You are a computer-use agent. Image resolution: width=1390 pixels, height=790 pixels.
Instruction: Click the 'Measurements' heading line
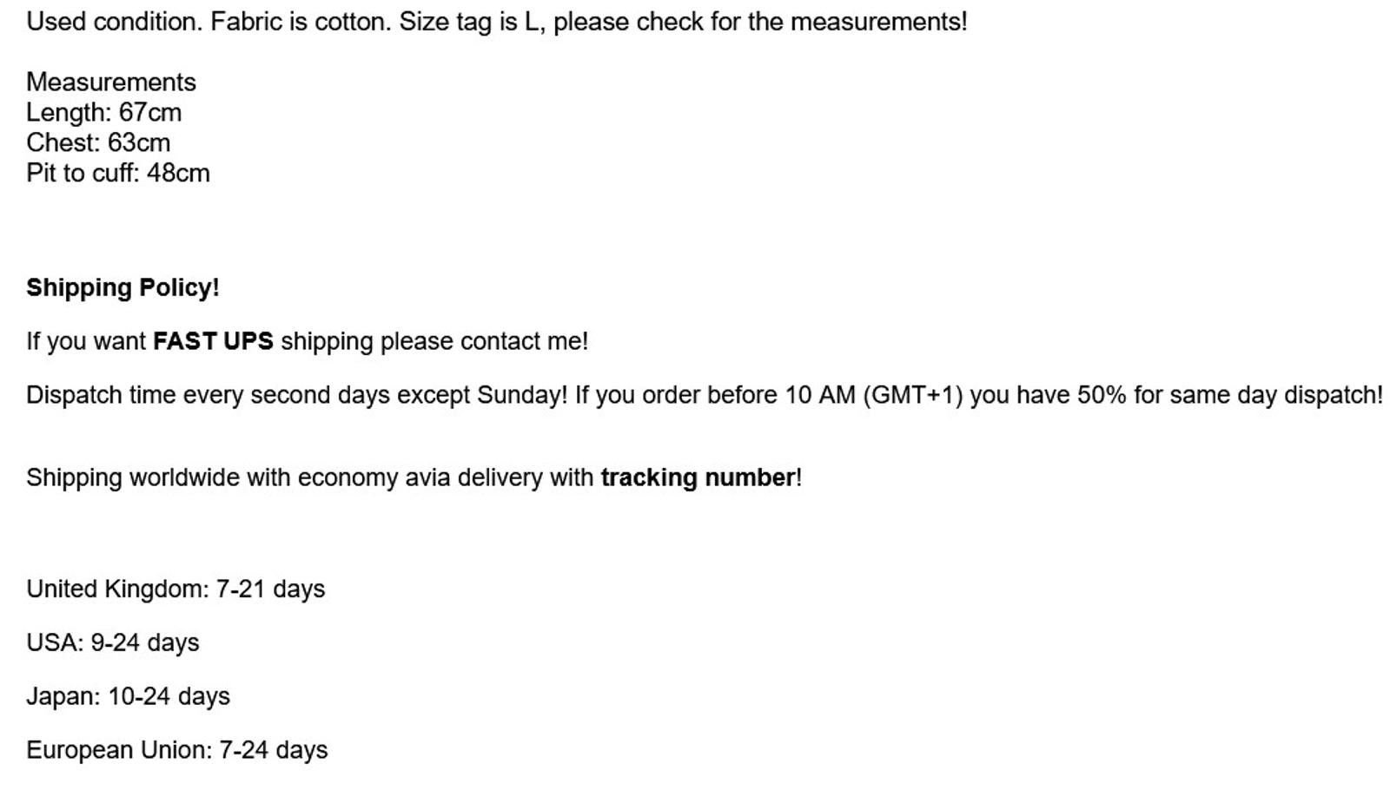click(111, 82)
